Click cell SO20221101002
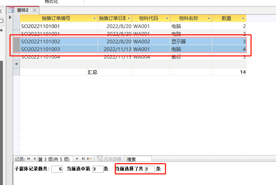Image resolution: width=276 pixels, height=185 pixels. coord(59,42)
